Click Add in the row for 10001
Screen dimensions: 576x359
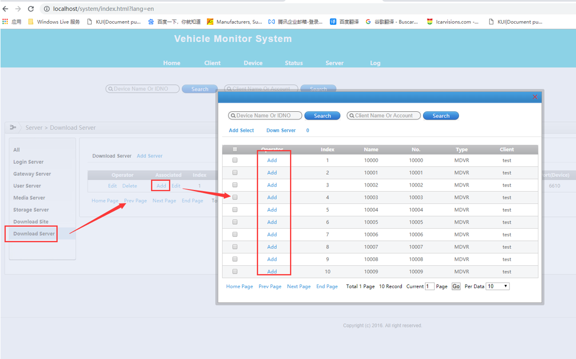272,173
